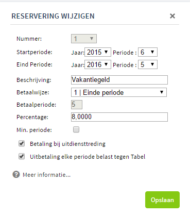190x216 pixels.
Task: Expand the Betaalwijze Einde periode dropdown
Action: [119, 92]
